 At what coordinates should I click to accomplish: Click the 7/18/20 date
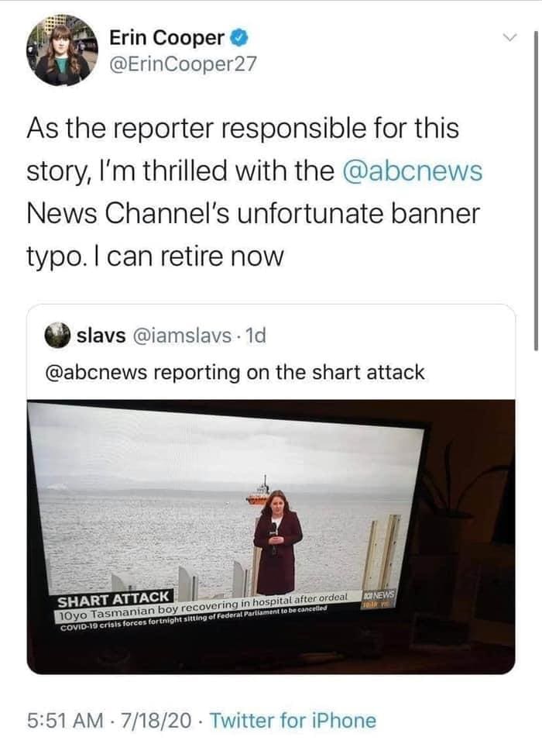pos(156,720)
